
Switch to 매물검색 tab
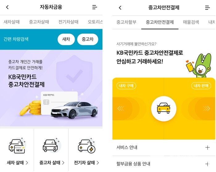coord(191,22)
